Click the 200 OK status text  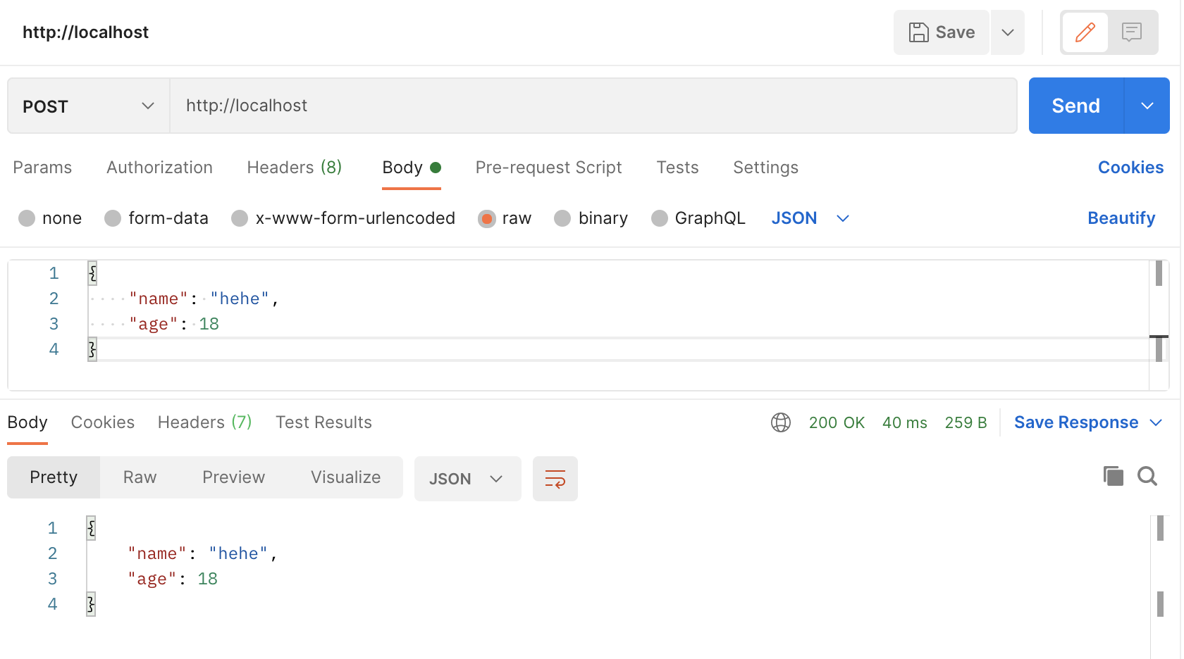(837, 422)
